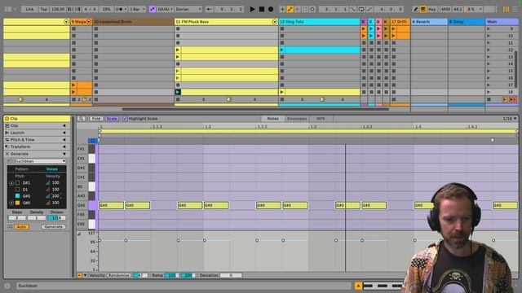522x293 pixels.
Task: Toggle computer MIDI keyboard icon
Action: (x=423, y=9)
